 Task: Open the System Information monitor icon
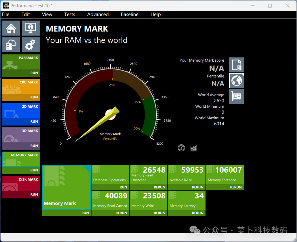click(x=31, y=28)
